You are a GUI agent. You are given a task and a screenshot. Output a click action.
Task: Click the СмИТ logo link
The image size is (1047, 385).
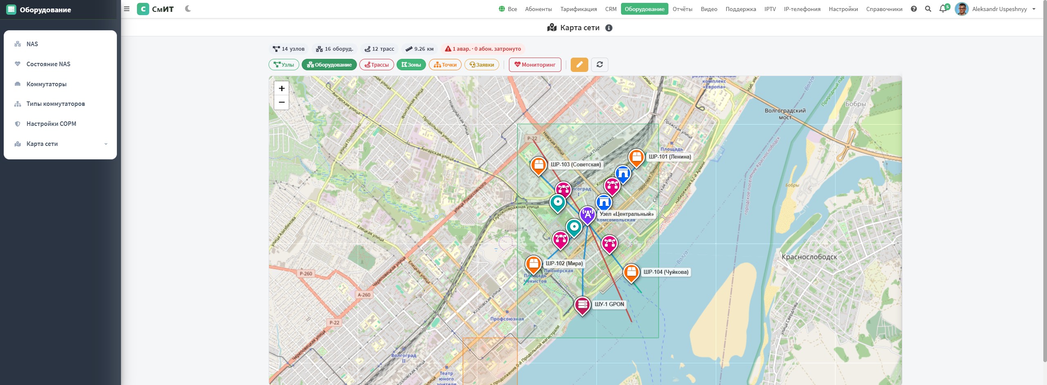(155, 9)
